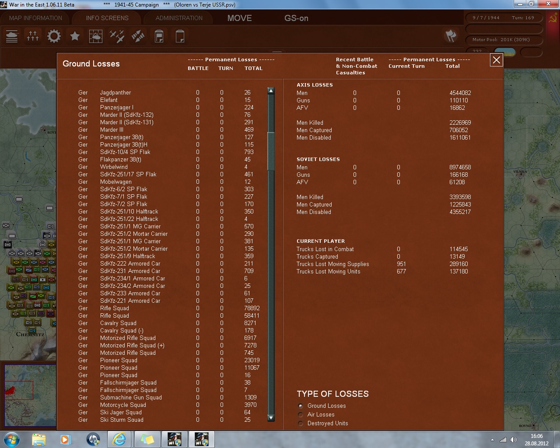
Task: Open the production gear icon
Action: click(54, 36)
